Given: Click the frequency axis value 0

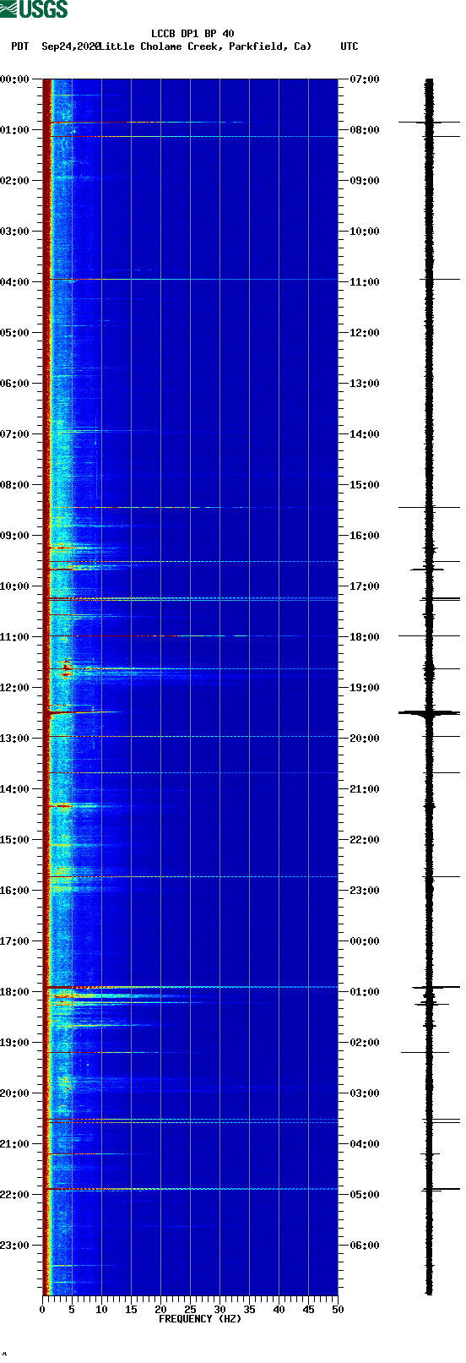Looking at the screenshot, I should (42, 1310).
